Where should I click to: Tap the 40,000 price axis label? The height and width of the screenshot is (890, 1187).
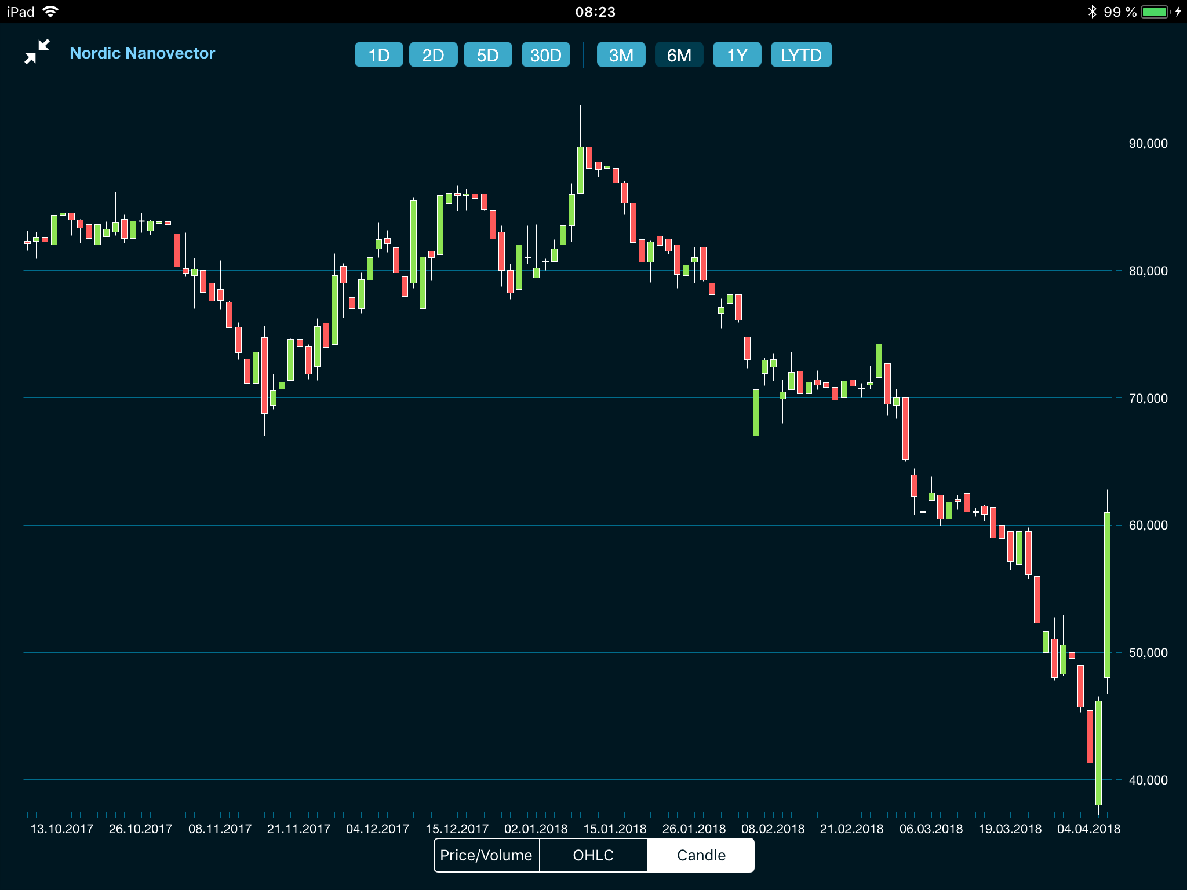point(1148,780)
